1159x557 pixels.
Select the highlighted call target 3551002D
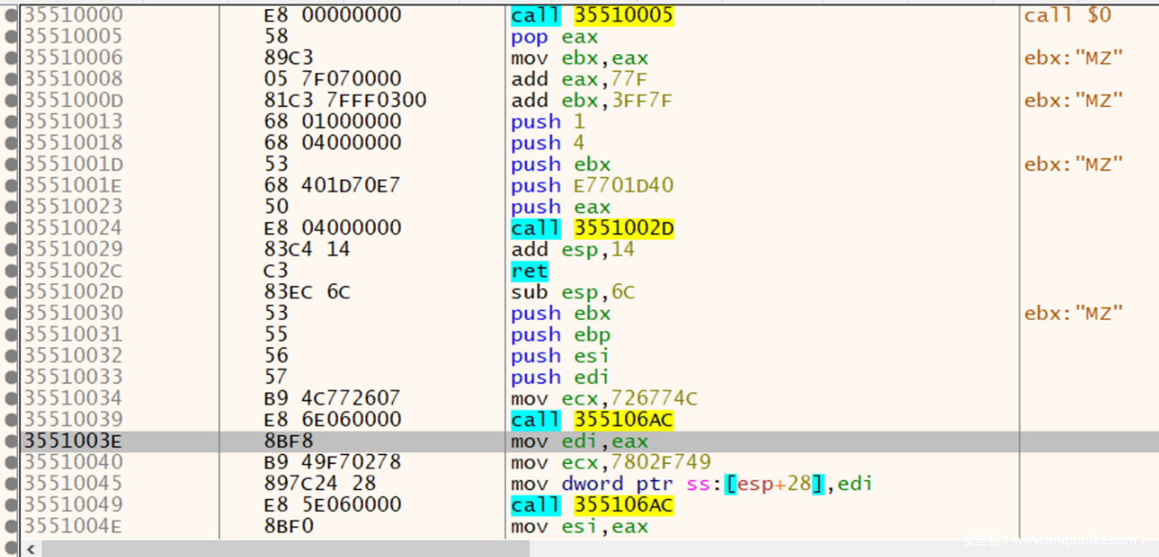tap(623, 228)
